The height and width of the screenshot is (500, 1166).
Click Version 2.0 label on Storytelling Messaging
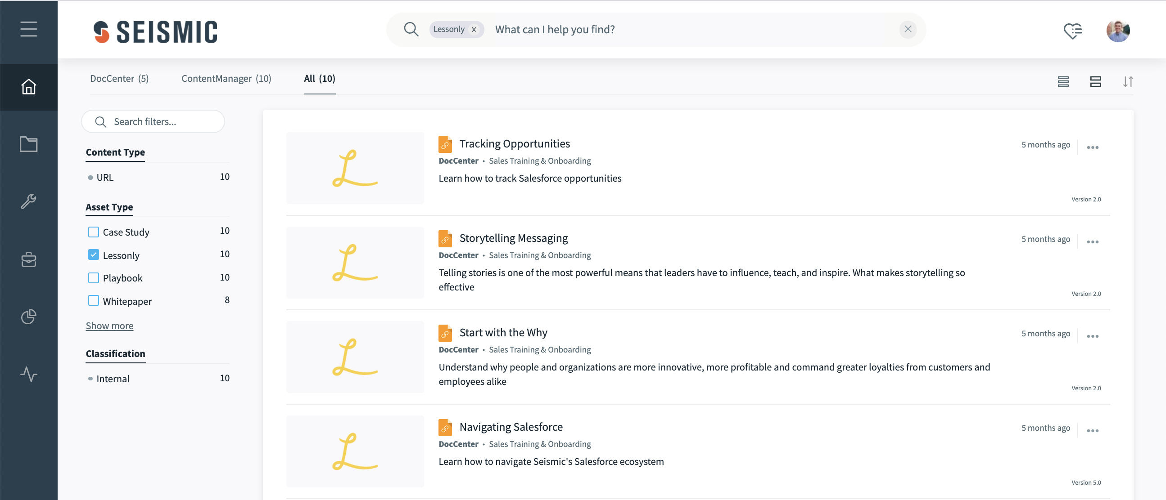click(x=1086, y=294)
